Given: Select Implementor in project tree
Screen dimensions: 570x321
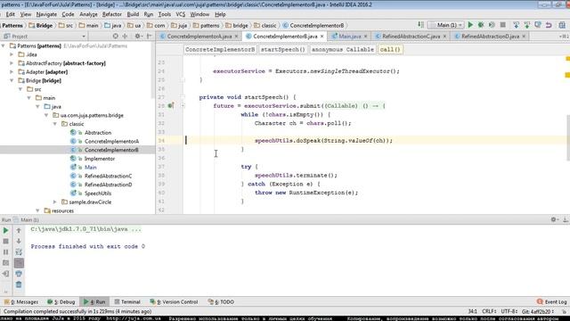Looking at the screenshot, I should (99, 159).
